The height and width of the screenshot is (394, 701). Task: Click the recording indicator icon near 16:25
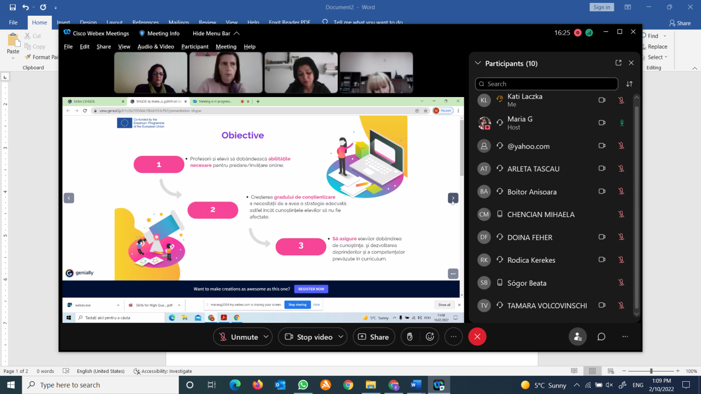577,33
